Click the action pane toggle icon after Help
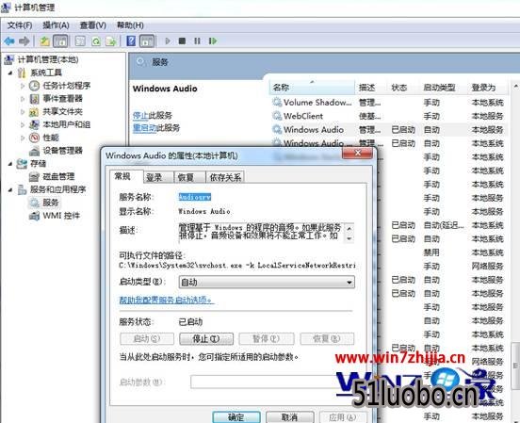The image size is (520, 423). point(147,41)
